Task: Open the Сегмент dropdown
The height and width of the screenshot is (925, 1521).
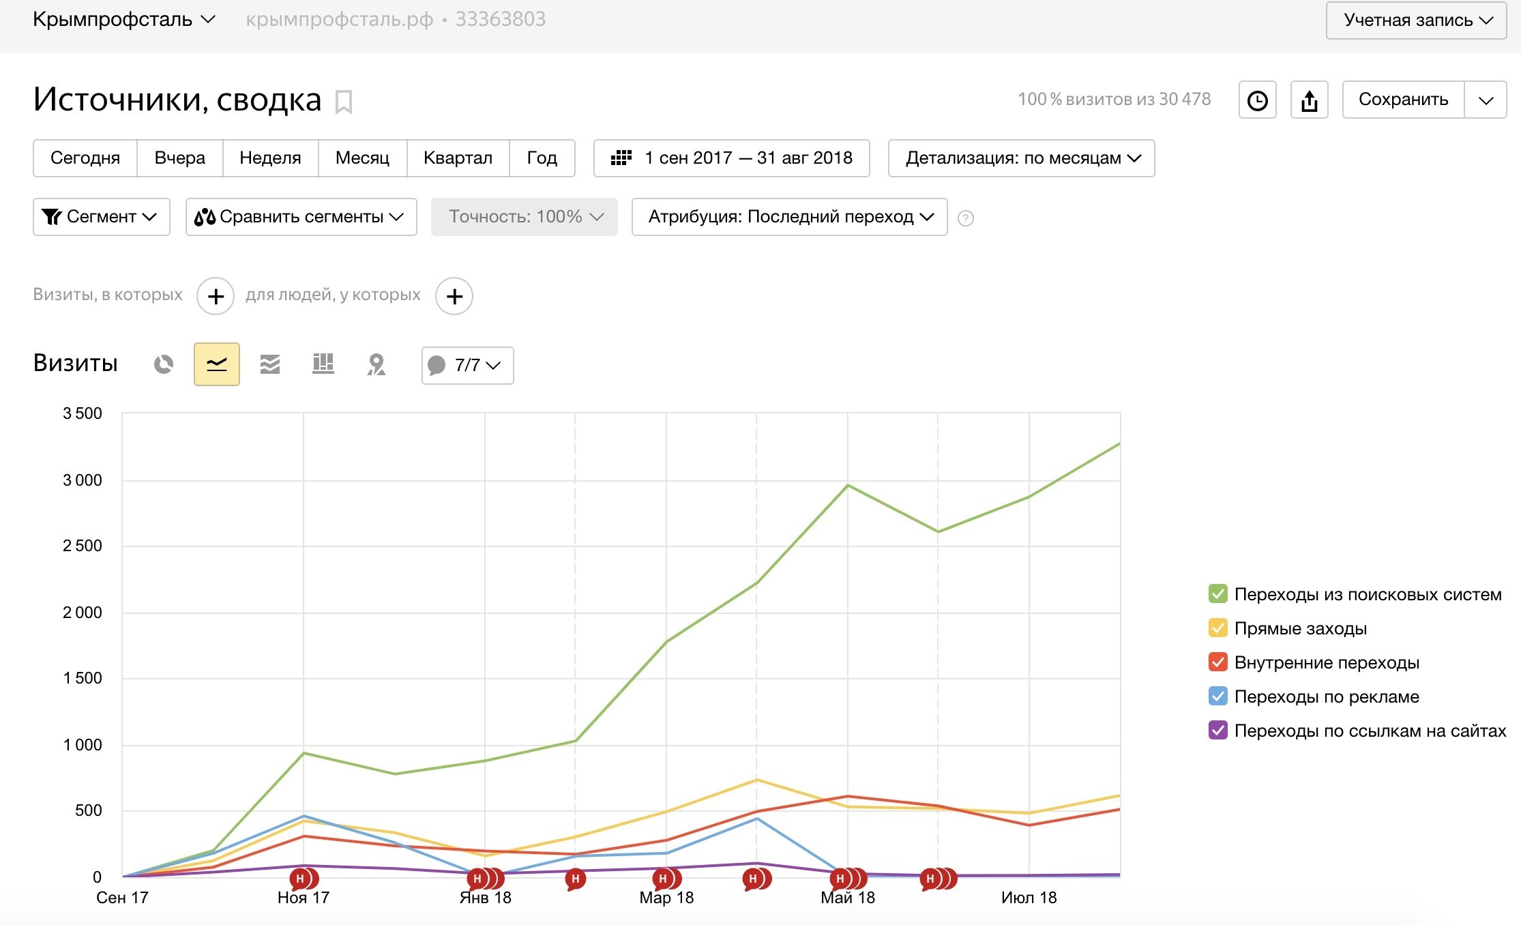Action: coord(102,217)
